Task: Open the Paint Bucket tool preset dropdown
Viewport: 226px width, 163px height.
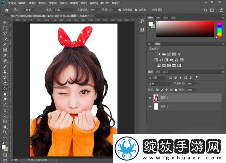Action: [x=20, y=10]
